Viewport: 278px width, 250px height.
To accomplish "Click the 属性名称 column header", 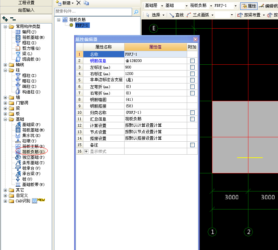I will tap(103, 47).
